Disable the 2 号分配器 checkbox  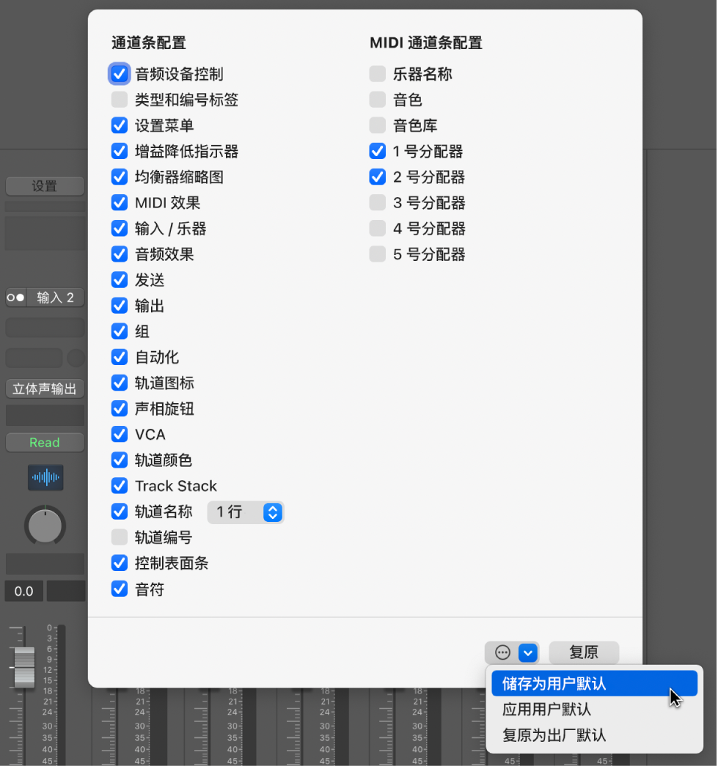point(377,177)
